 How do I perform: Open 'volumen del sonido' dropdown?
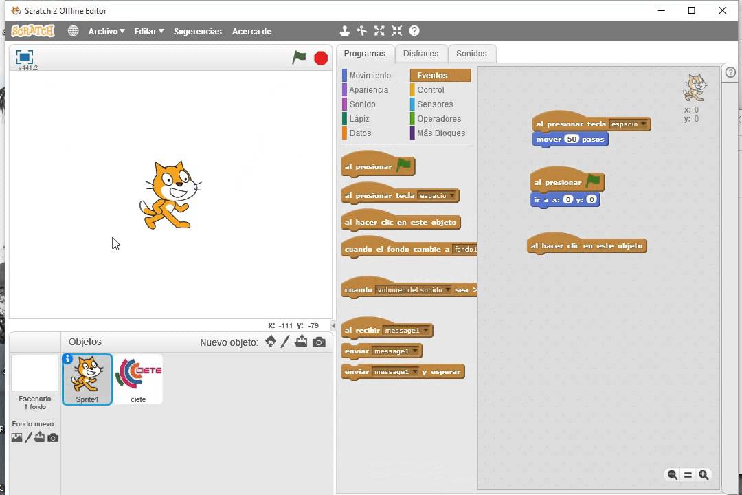pos(414,290)
